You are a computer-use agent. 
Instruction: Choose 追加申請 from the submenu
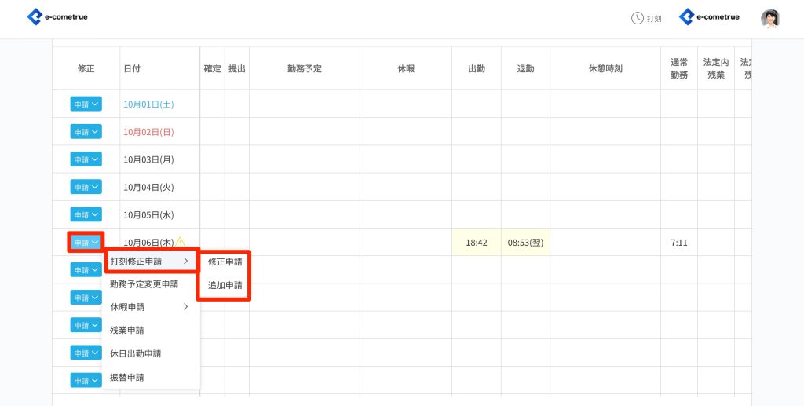[225, 285]
